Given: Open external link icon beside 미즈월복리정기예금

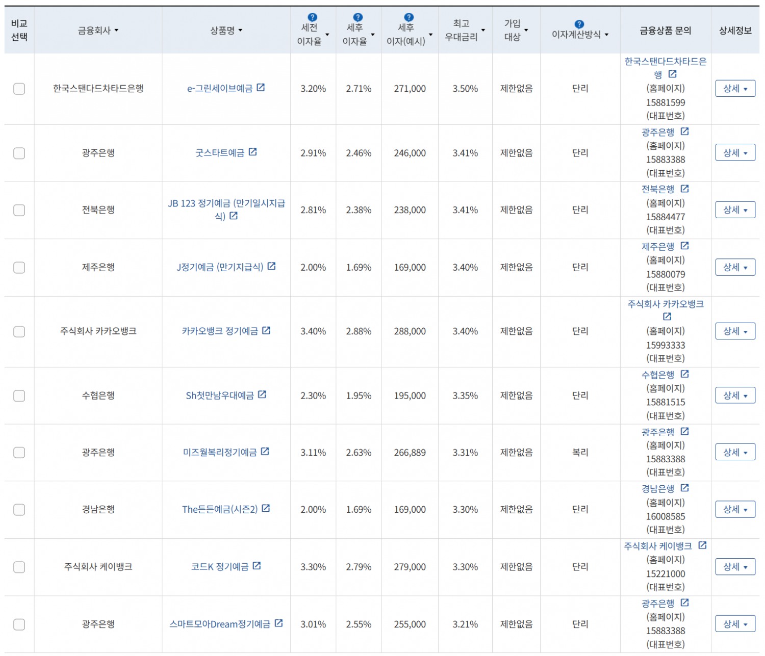Looking at the screenshot, I should (265, 452).
